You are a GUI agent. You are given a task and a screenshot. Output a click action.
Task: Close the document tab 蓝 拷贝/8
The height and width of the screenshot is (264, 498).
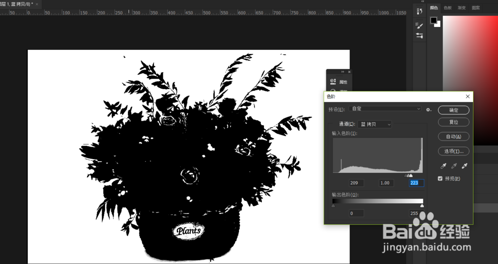[36, 4]
